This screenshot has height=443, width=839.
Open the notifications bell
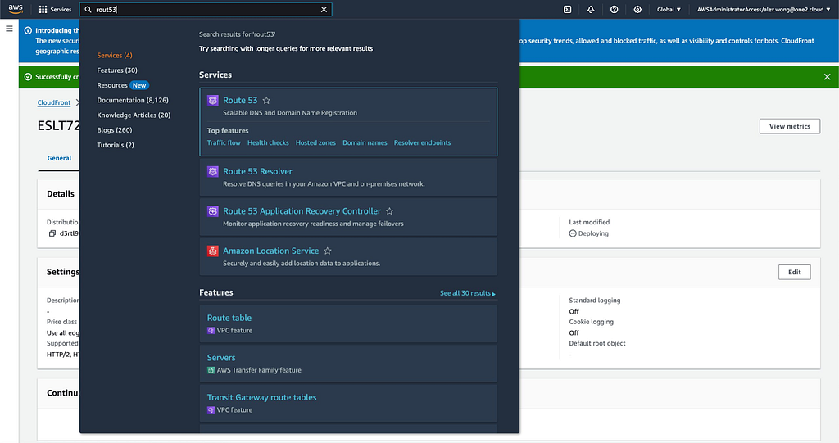(591, 9)
